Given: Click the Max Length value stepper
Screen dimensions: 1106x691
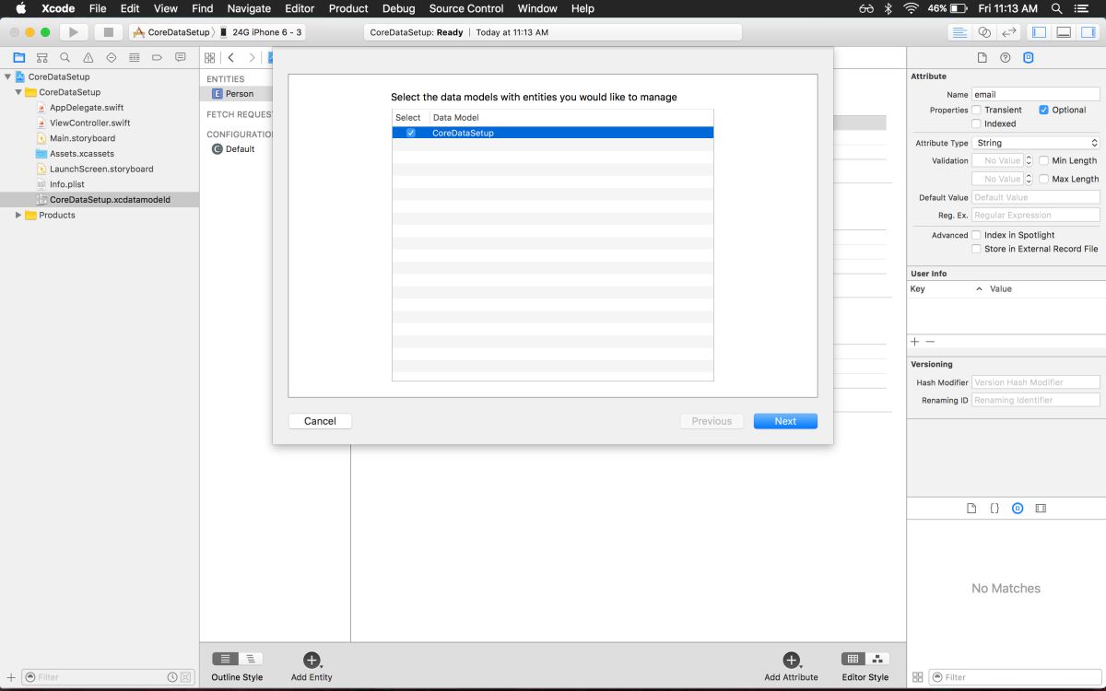Looking at the screenshot, I should (1029, 179).
